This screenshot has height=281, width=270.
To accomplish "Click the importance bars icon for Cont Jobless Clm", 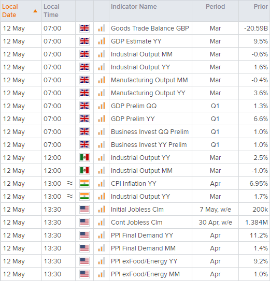I will (x=102, y=222).
